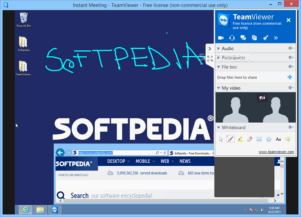Select the Softpedia folder on desktop
Image resolution: width=301 pixels, height=217 pixels.
(24, 44)
